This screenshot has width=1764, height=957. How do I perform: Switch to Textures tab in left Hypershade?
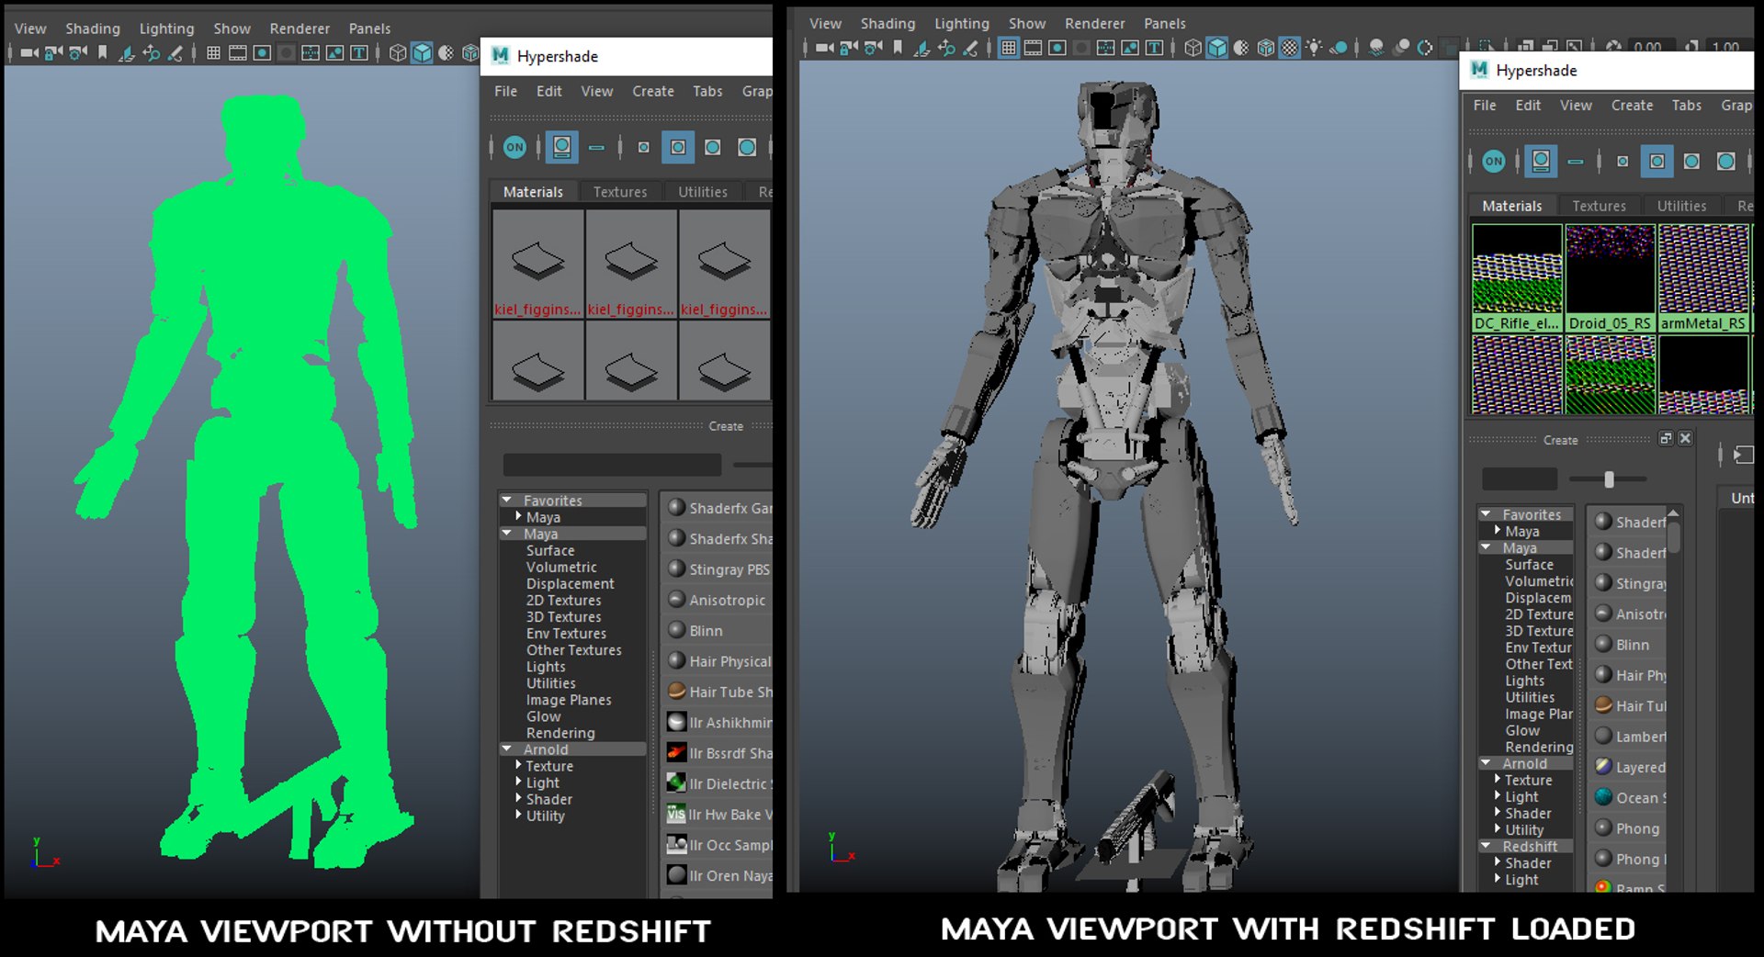(x=620, y=192)
